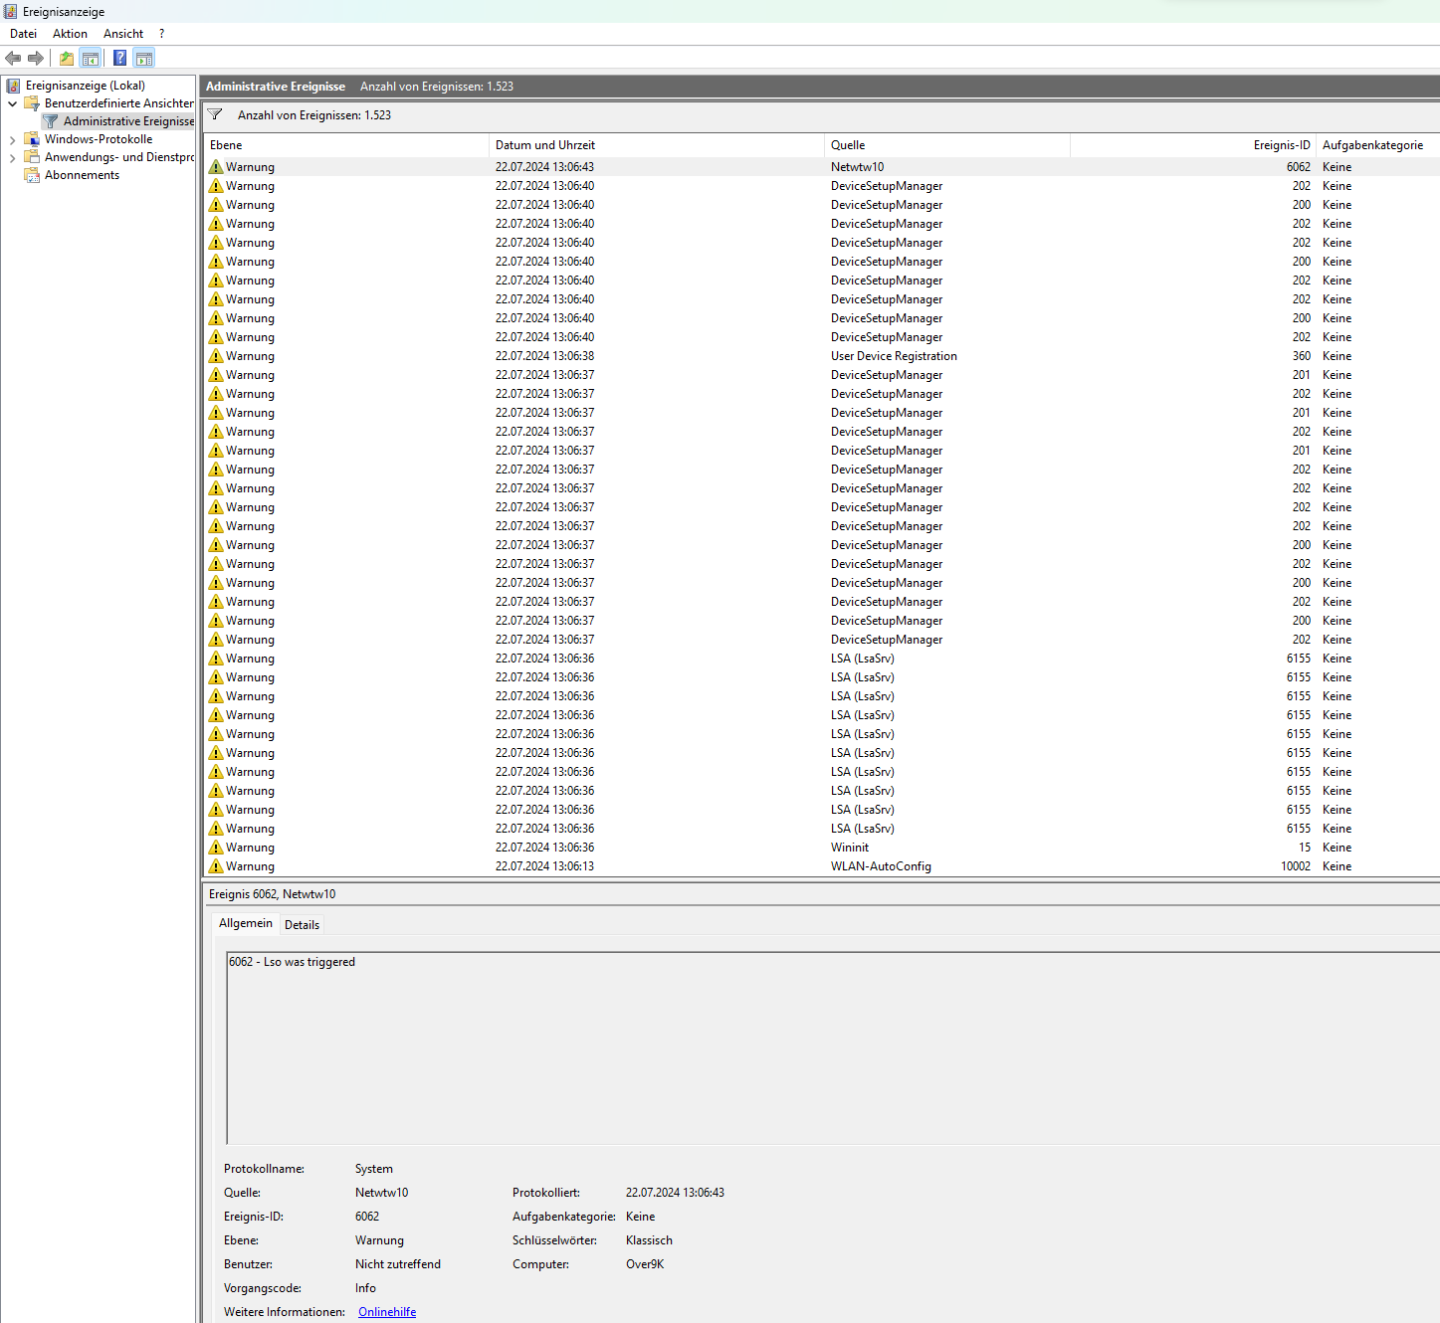Click the 22.07.2024 13:06:13 date cell
This screenshot has width=1440, height=1323.
point(544,866)
